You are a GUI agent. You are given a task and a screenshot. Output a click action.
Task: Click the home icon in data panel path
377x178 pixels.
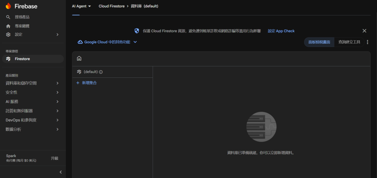coord(79,58)
